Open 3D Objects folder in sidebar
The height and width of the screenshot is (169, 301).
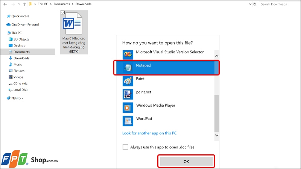point(21,39)
